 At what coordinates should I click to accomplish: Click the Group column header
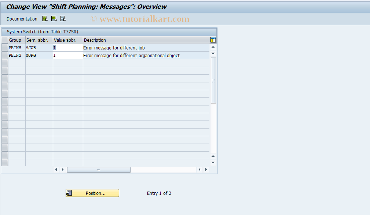pos(17,40)
